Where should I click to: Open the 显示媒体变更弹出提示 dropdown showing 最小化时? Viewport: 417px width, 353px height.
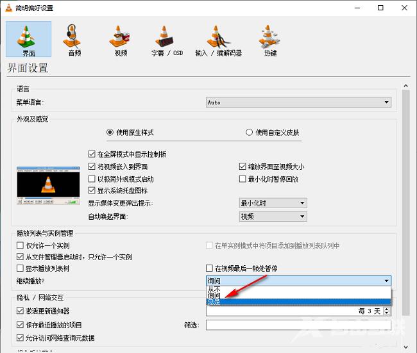(273, 203)
